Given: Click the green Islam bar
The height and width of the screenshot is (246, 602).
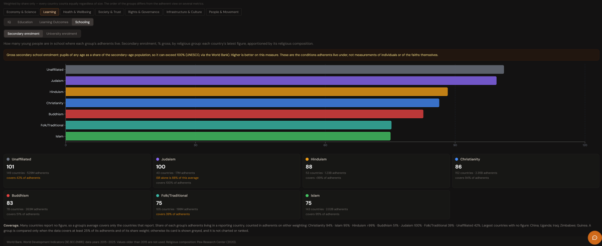Looking at the screenshot, I should tap(228, 136).
